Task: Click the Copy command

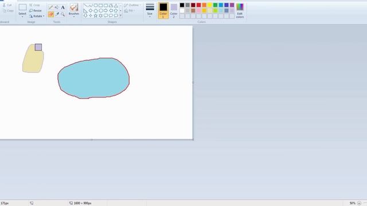Action: pyautogui.click(x=8, y=11)
